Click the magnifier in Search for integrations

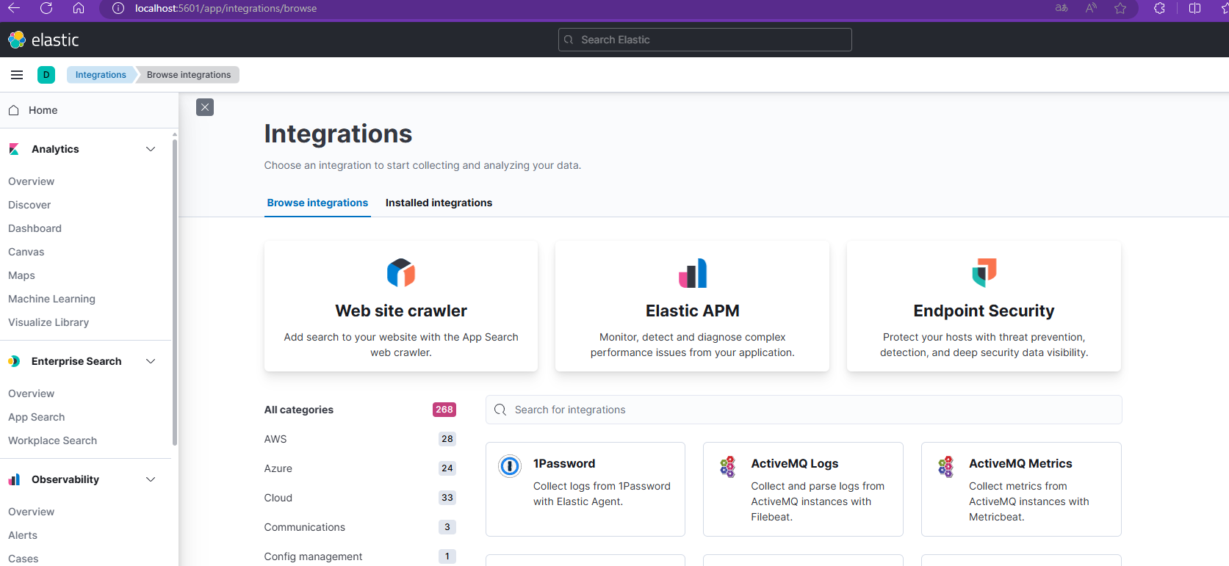[500, 410]
